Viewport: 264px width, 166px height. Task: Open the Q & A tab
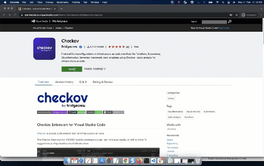coord(83,82)
